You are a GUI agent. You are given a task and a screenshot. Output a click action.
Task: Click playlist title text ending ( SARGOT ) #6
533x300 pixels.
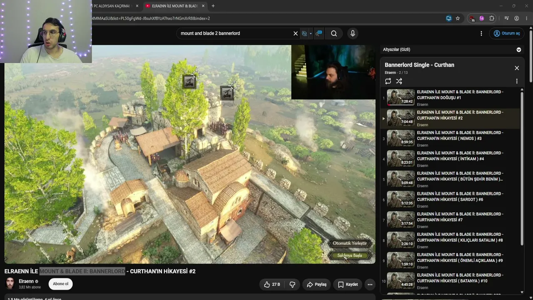[460, 197]
